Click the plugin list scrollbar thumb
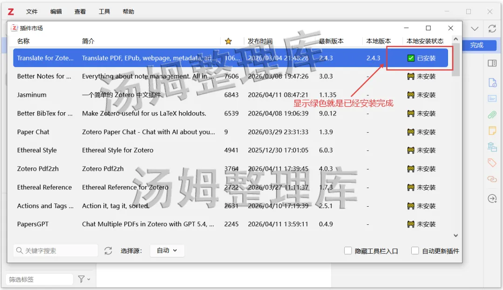 click(456, 59)
